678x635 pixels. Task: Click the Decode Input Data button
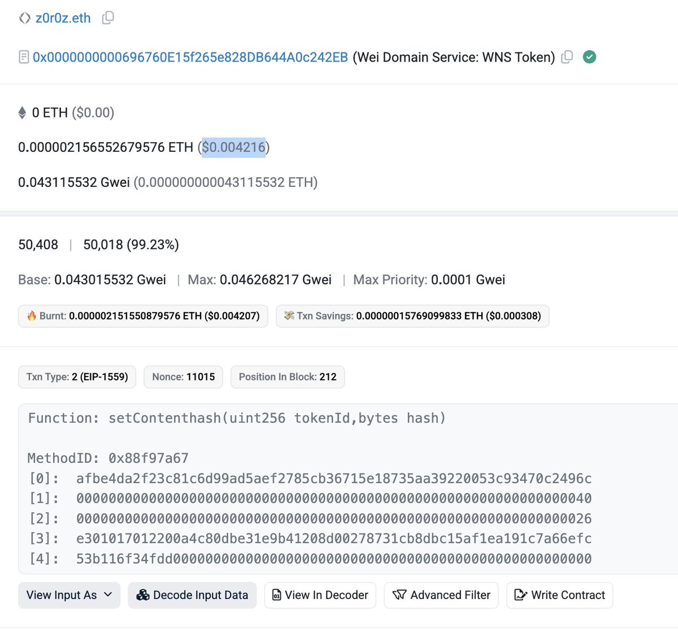pyautogui.click(x=192, y=595)
